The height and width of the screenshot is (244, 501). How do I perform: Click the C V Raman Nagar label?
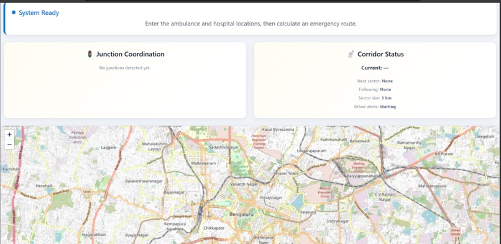(x=385, y=197)
